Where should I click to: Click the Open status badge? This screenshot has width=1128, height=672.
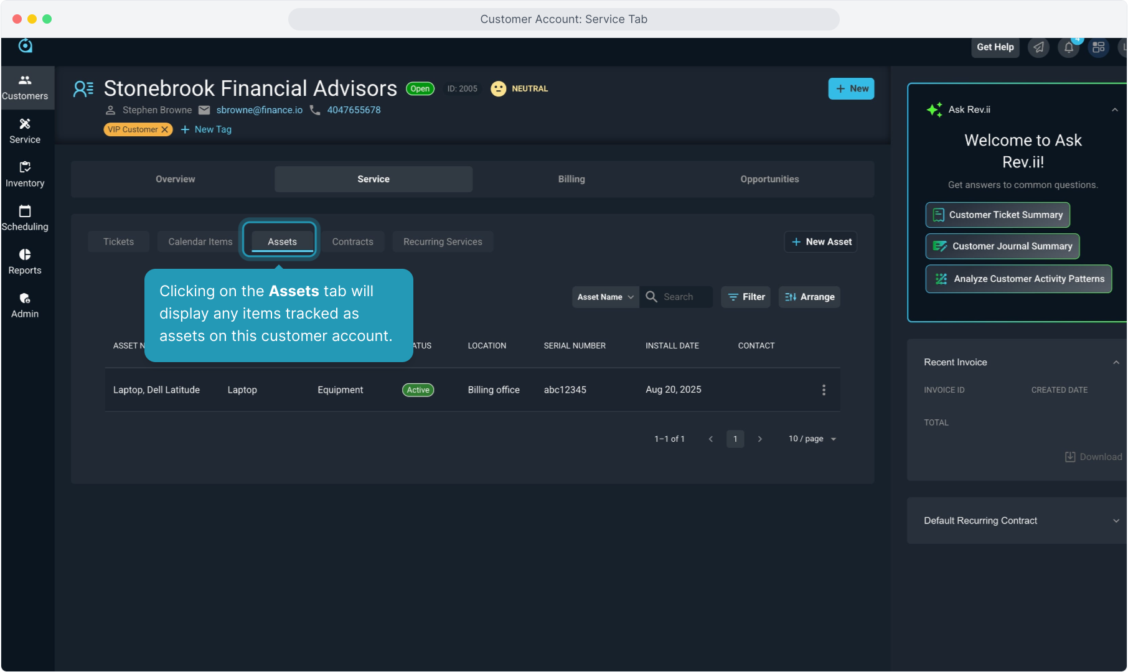[420, 89]
